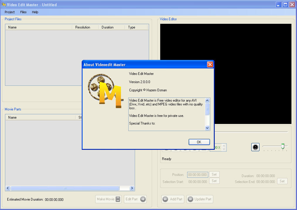This screenshot has width=297, height=210.
Task: Click the down arrow of About text scrollbar
Action: point(207,128)
